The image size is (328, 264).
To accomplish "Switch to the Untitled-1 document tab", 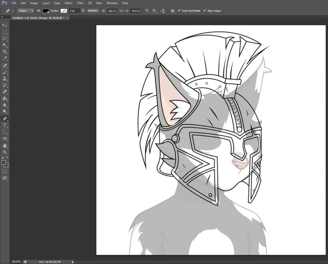I will click(38, 18).
